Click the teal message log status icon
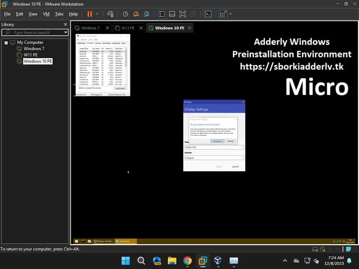 click(x=348, y=249)
